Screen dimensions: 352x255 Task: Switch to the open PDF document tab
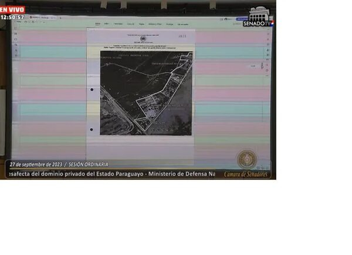pos(43,18)
